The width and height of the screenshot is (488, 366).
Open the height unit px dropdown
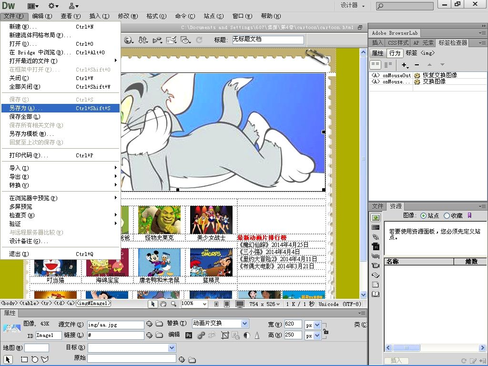[x=317, y=335]
